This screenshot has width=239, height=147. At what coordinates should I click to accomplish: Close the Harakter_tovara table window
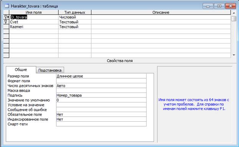click(231, 6)
